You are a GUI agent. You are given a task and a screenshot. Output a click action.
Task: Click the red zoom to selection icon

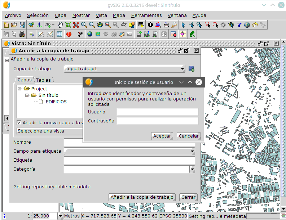click(x=76, y=25)
